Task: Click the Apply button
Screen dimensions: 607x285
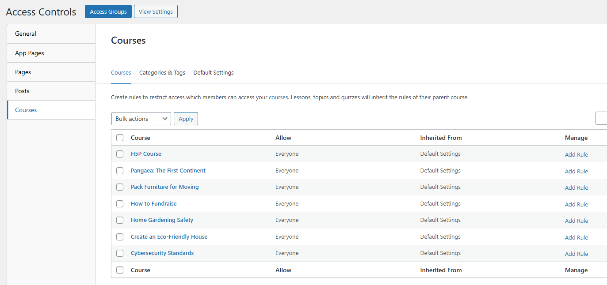Action: coord(186,118)
